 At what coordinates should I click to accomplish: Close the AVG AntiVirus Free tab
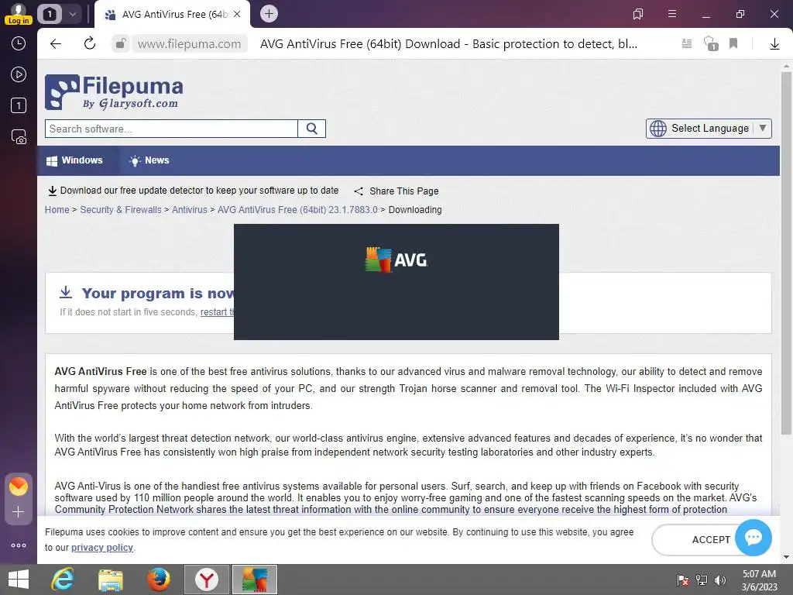pos(237,14)
